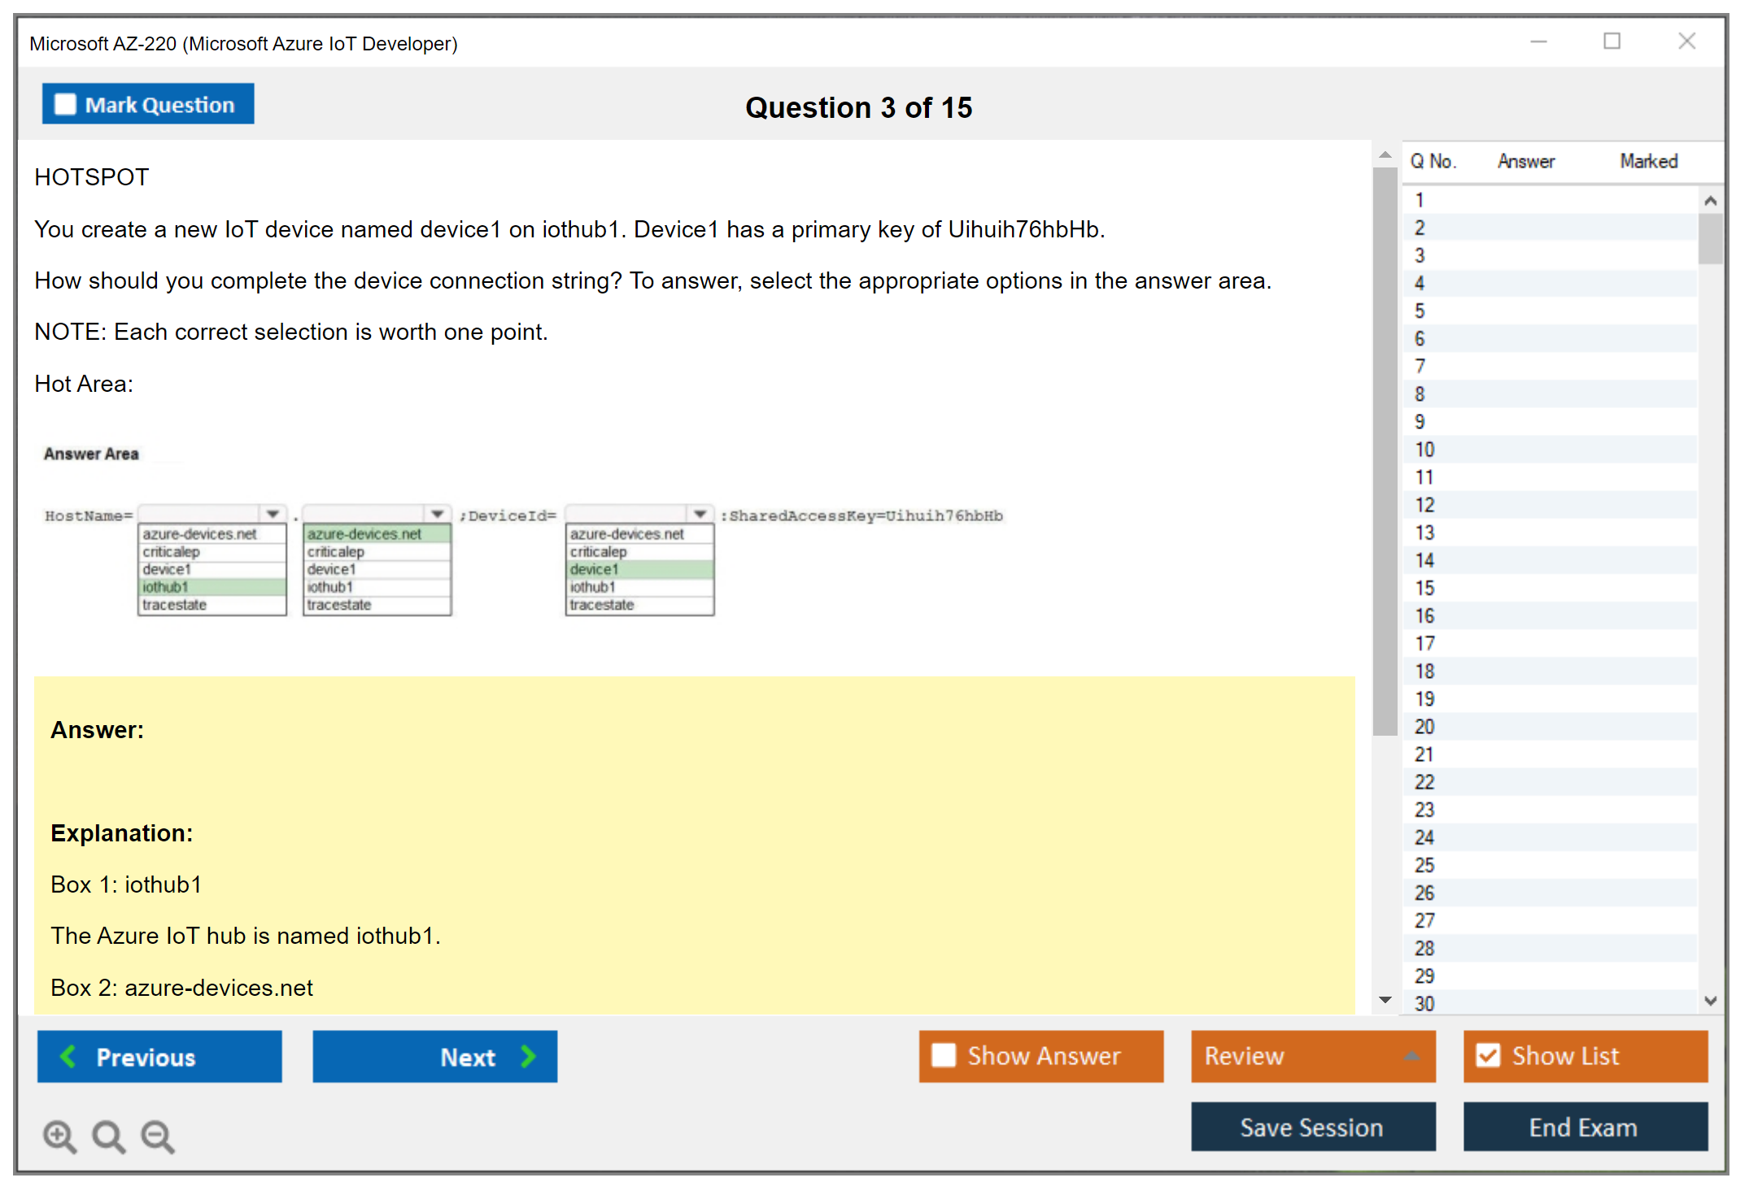
Task: Select question 22 in the list
Action: point(1424,782)
